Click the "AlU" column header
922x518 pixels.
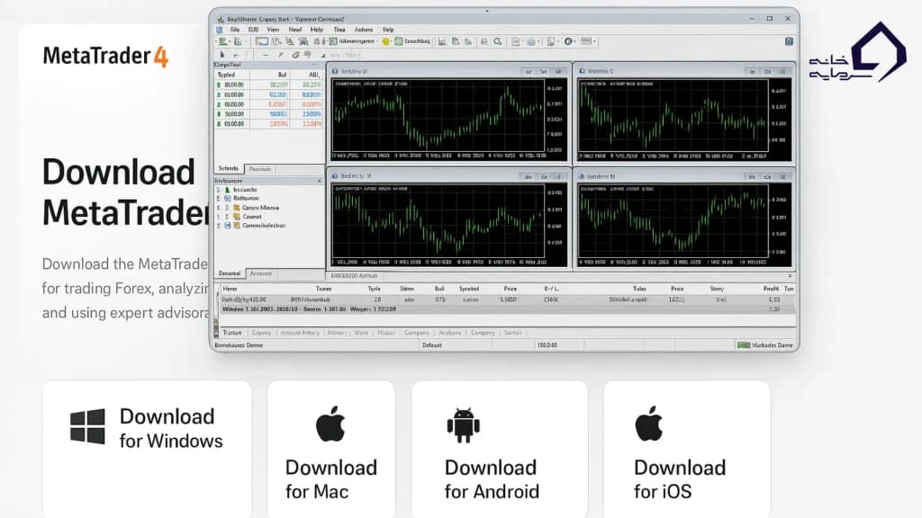point(314,75)
